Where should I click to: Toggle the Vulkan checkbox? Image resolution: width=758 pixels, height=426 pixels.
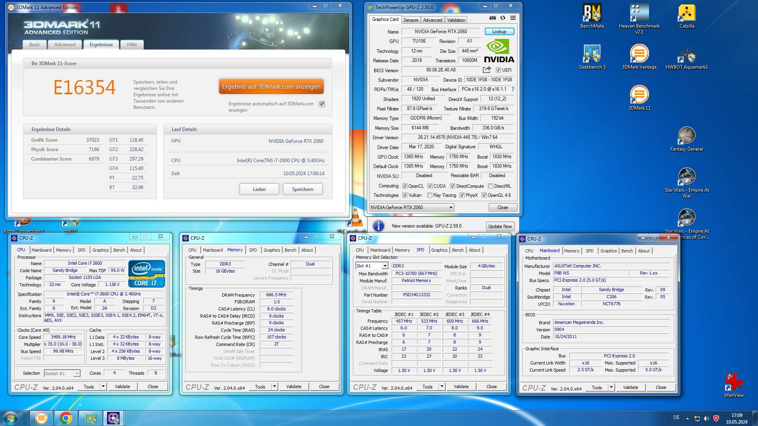[405, 195]
